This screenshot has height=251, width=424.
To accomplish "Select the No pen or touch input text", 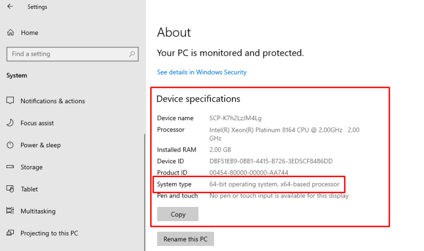I will click(x=279, y=196).
